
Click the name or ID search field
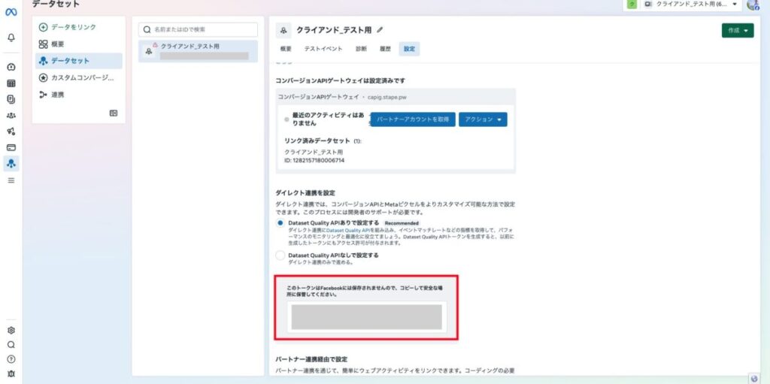click(x=198, y=29)
